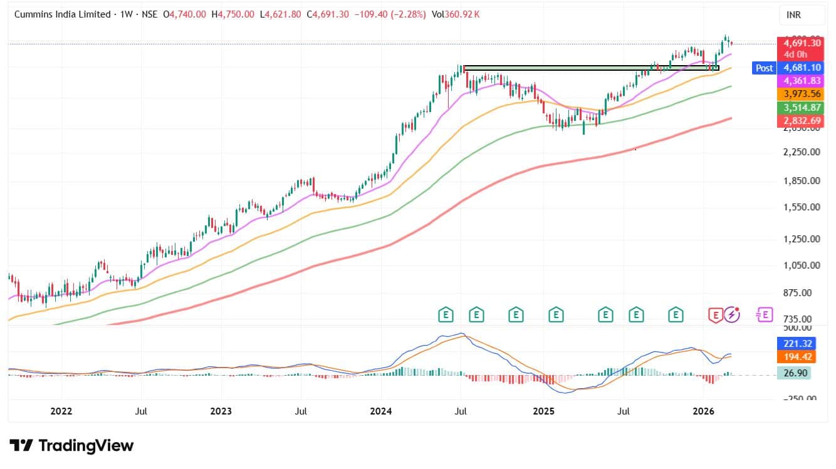
Task: Select the close value C4,691.30
Action: tap(328, 14)
